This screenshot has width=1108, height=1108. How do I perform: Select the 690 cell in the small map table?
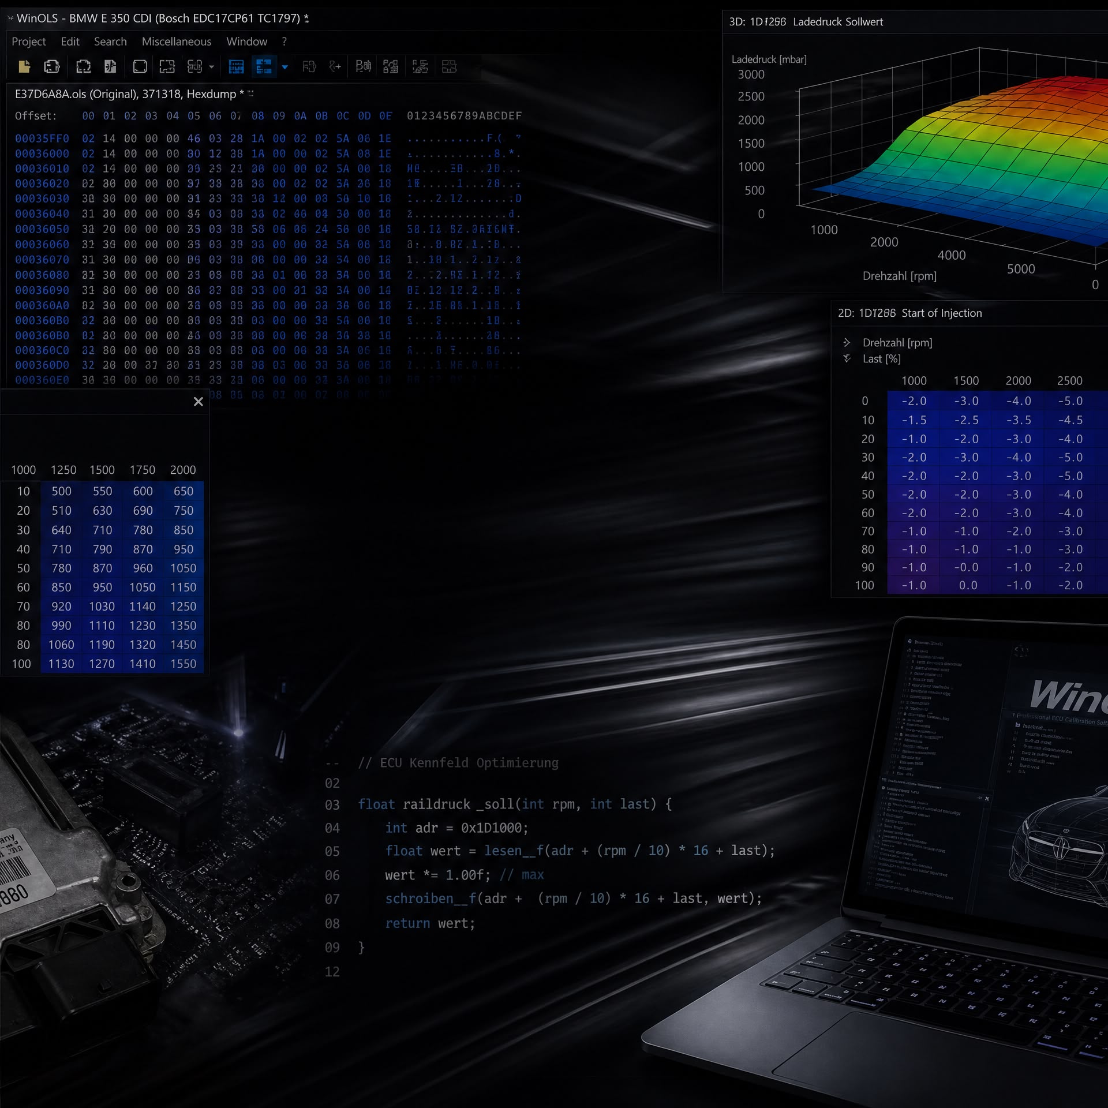[x=143, y=511]
